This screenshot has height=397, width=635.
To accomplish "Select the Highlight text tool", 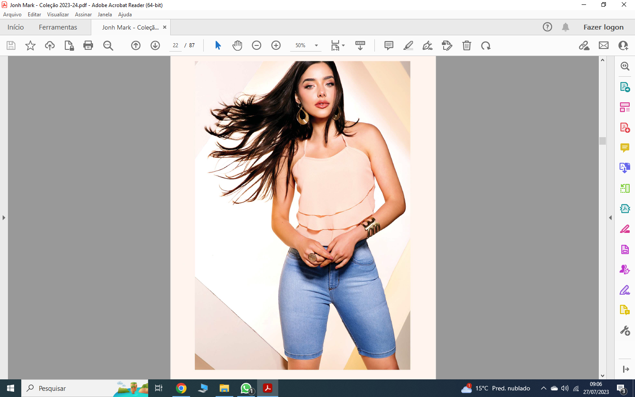I will pyautogui.click(x=408, y=45).
